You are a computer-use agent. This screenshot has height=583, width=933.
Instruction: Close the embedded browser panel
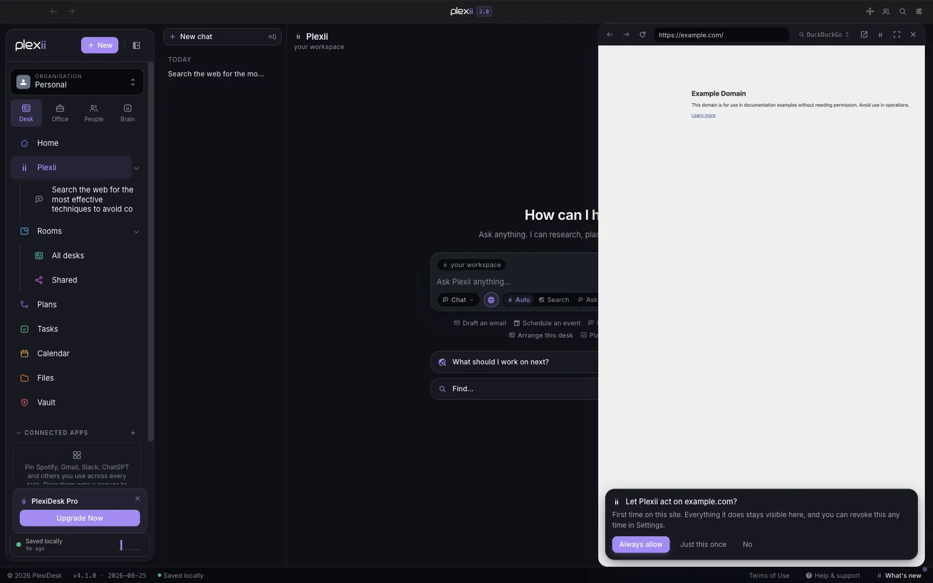click(913, 35)
